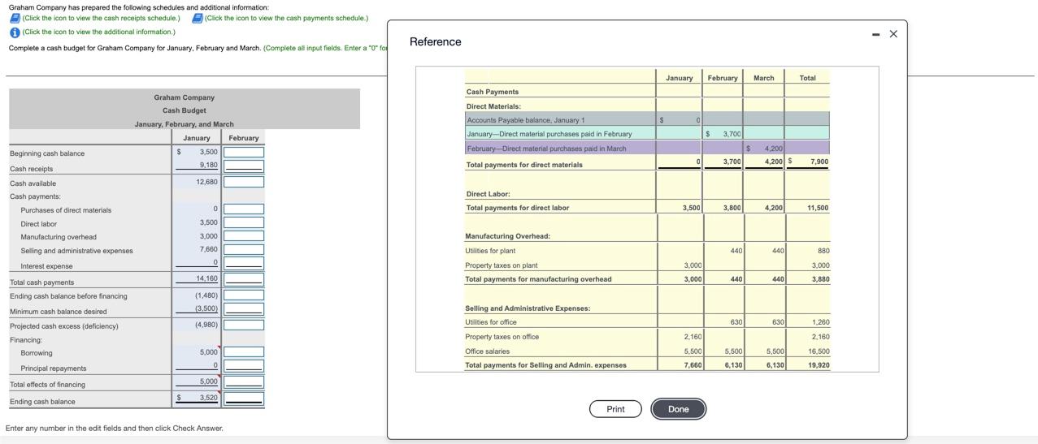The image size is (1038, 444).
Task: Open the cash payments schedule icon
Action: (198, 18)
